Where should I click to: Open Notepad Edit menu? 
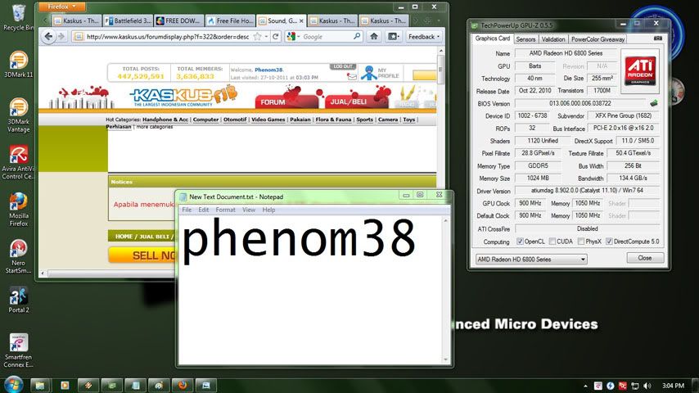[203, 210]
